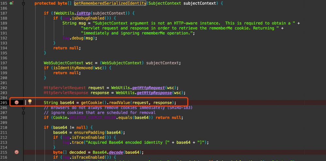The image size is (326, 161).
Task: Click the comment "ignore cookies that are scheduled for removal"
Action: coord(100,113)
